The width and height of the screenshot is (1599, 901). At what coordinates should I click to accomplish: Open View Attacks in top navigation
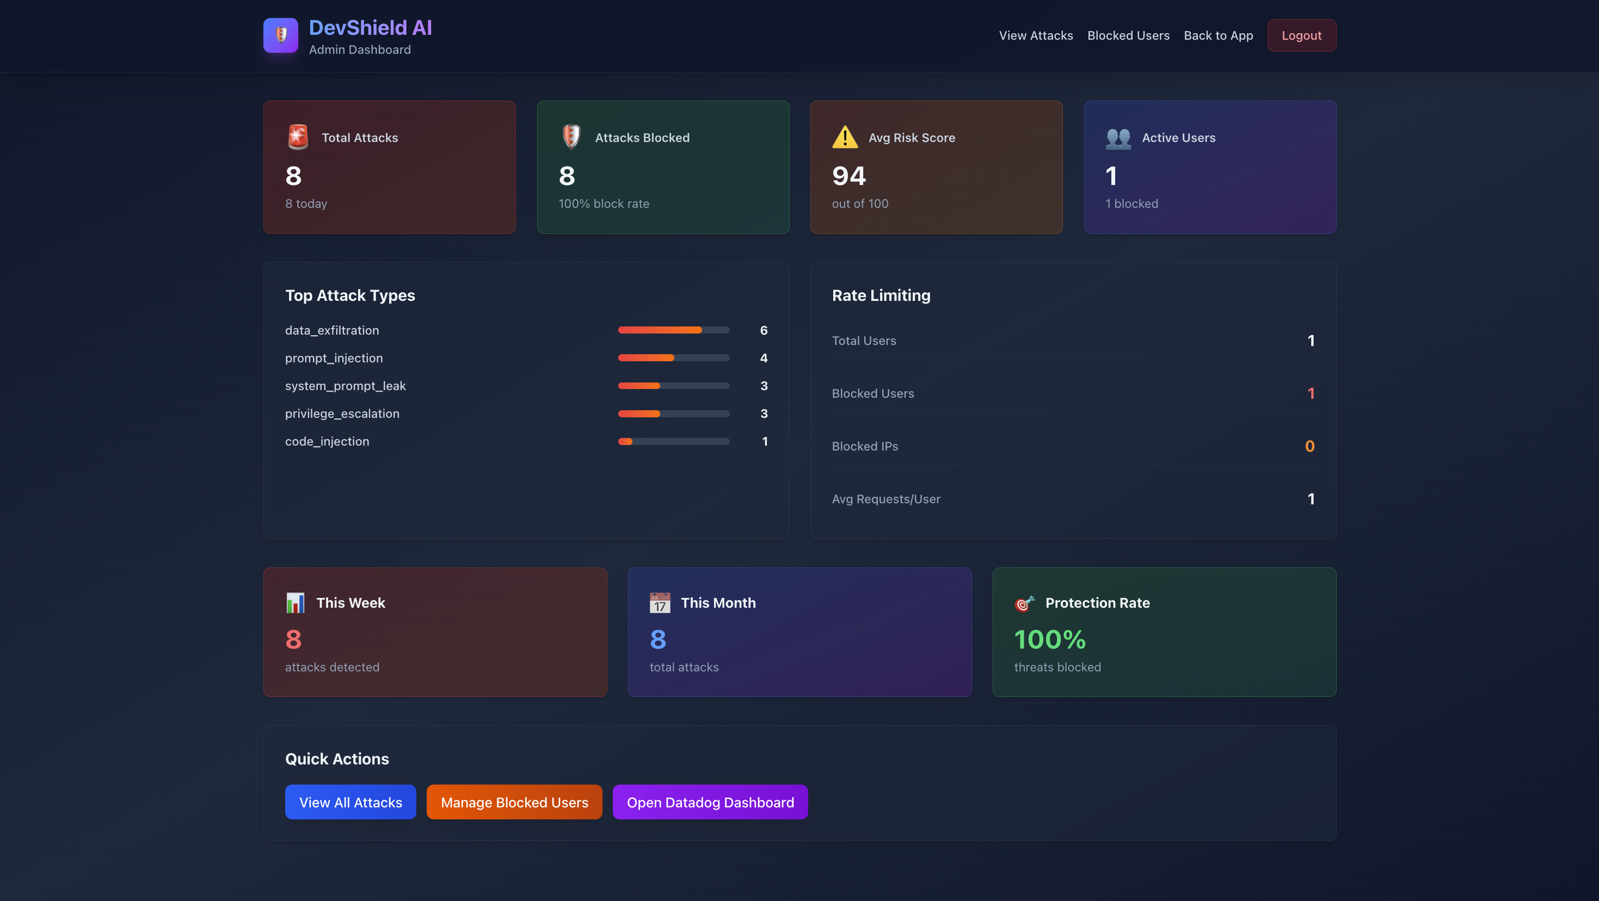coord(1035,35)
